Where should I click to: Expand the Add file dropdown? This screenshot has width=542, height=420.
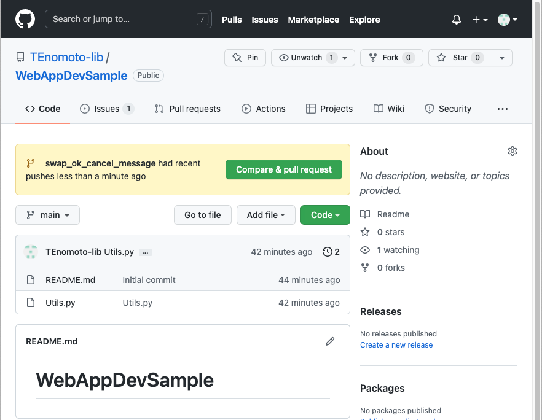click(x=266, y=215)
